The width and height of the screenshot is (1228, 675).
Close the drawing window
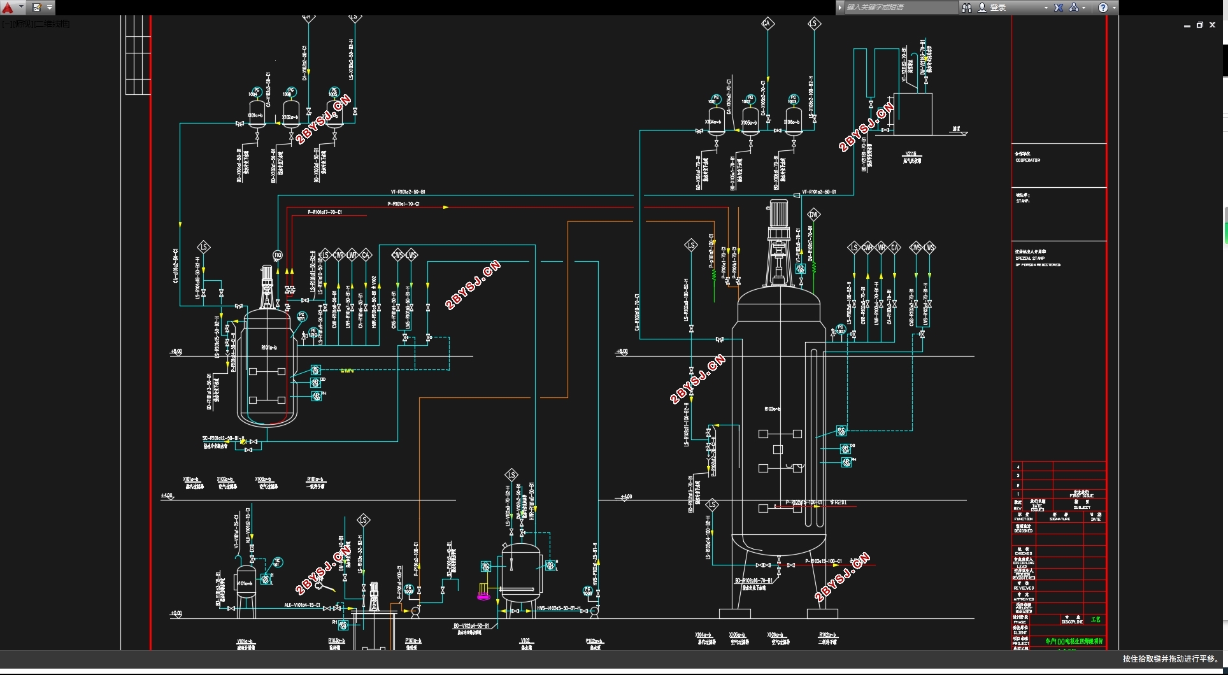(1212, 25)
